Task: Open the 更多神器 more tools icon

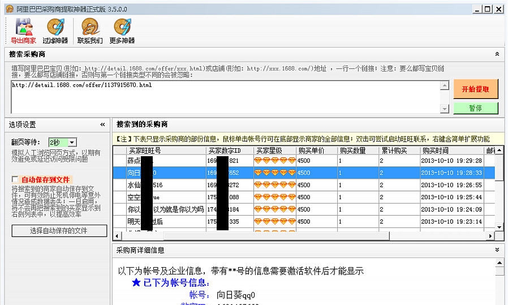Action: [122, 31]
